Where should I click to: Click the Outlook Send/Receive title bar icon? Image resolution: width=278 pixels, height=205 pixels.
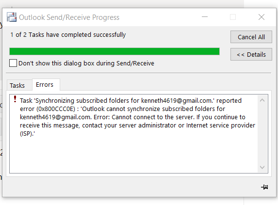[x=12, y=17]
